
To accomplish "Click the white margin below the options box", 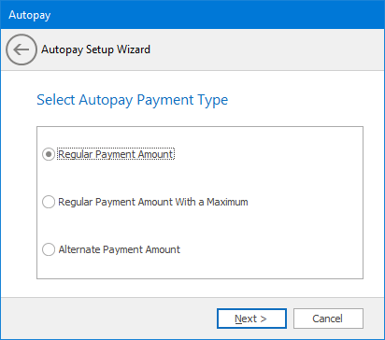I will point(199,288).
